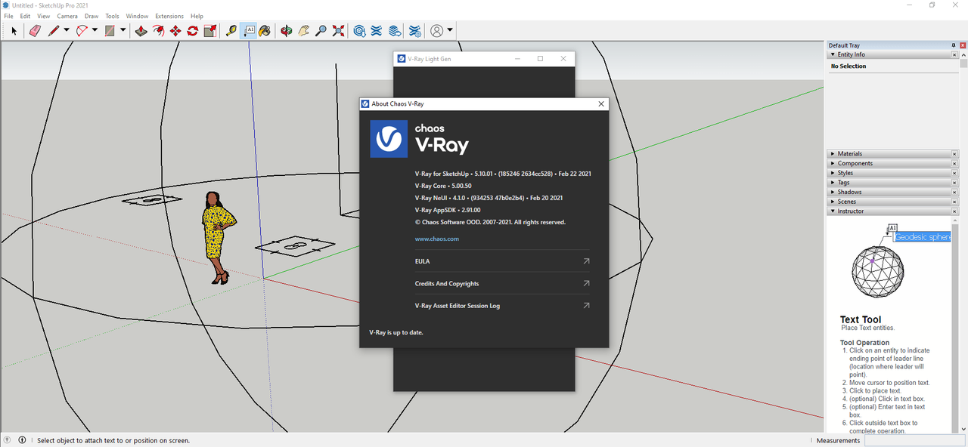Toggle the Default Tray pin

953,45
